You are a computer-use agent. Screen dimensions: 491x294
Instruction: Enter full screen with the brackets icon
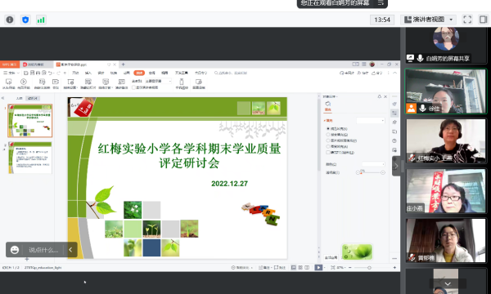pos(467,20)
